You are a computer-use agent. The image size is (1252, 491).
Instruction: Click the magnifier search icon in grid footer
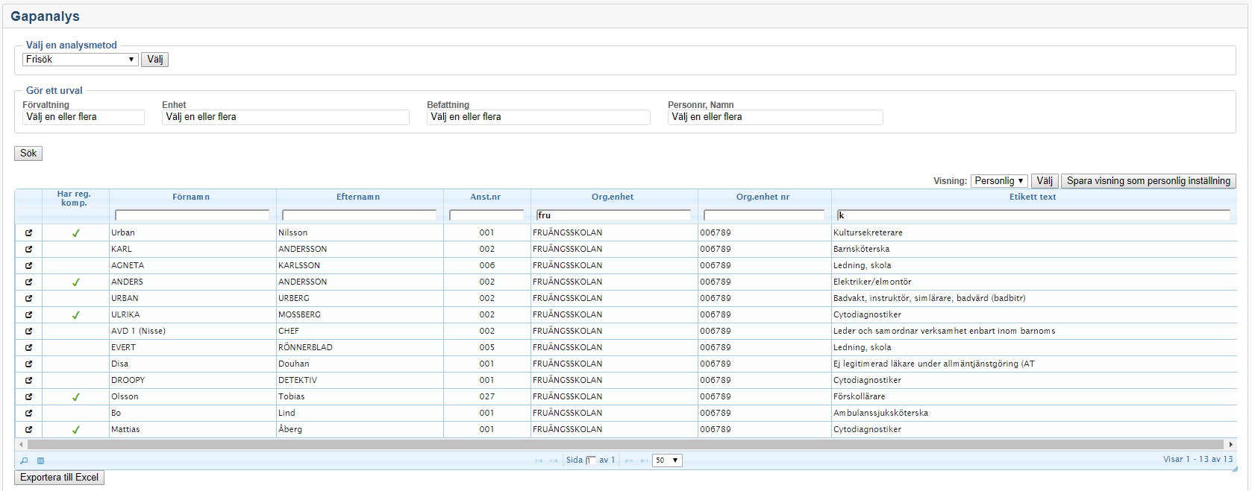24,460
